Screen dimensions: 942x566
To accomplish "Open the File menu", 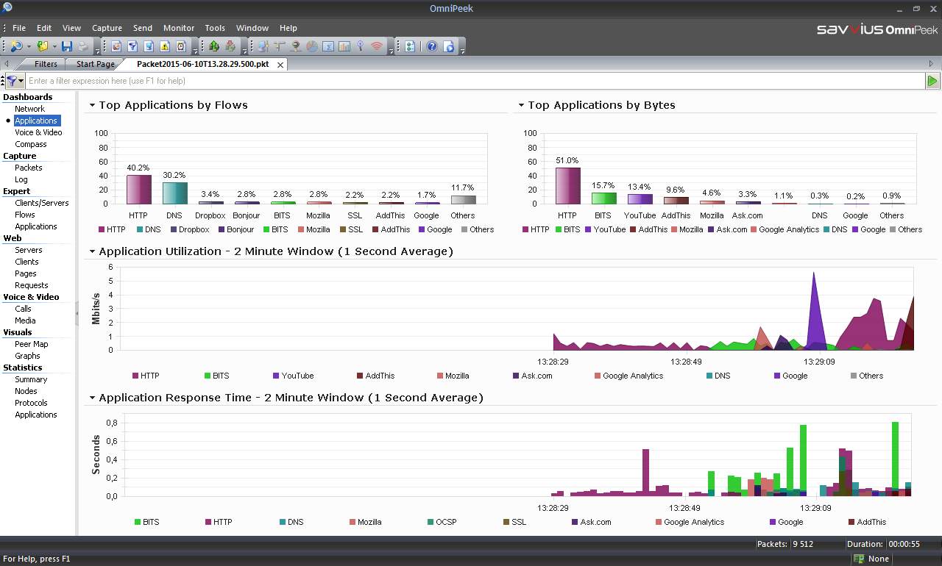I will (x=19, y=28).
